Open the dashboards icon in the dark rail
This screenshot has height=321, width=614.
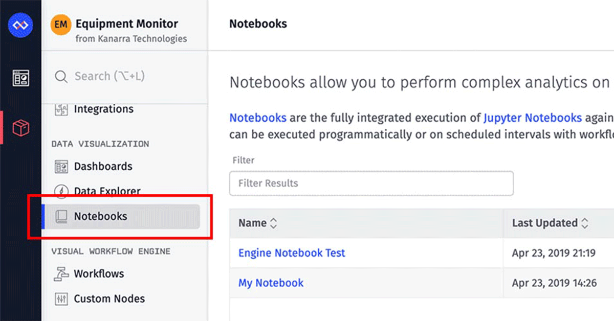point(20,78)
